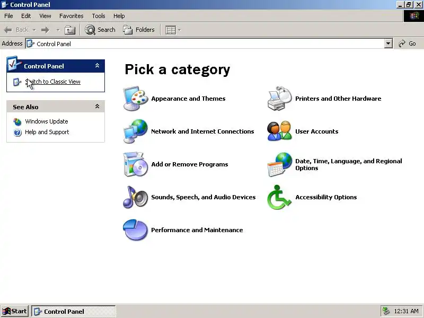424x318 pixels.
Task: Click the Views toolbar icon
Action: point(171,30)
